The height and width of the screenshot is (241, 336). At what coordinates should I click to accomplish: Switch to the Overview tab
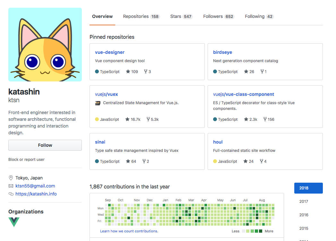point(102,16)
